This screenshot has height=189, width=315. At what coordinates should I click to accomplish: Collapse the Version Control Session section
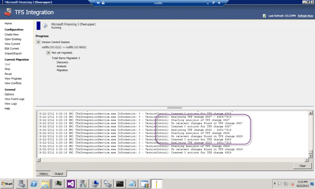tap(38, 42)
